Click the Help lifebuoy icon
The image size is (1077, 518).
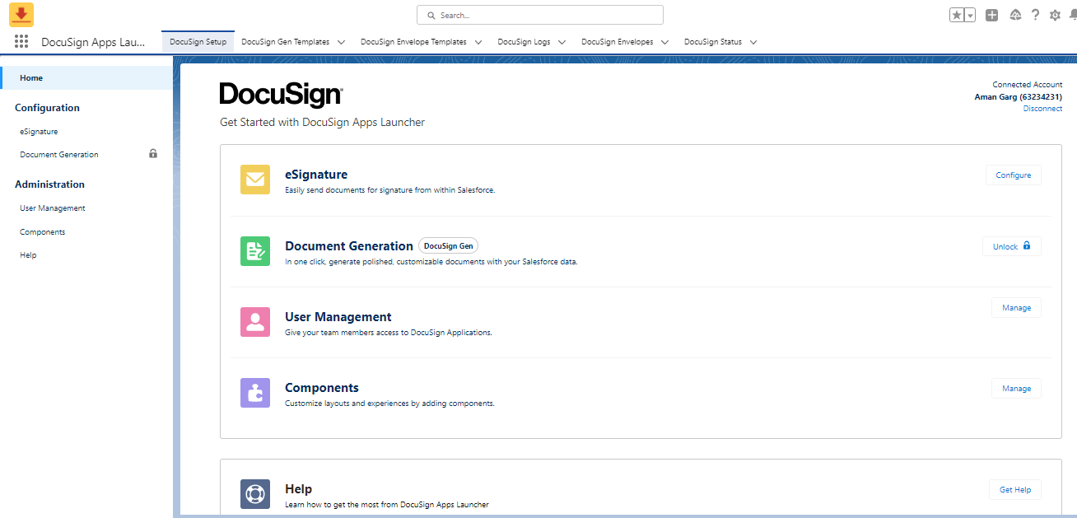tap(255, 493)
